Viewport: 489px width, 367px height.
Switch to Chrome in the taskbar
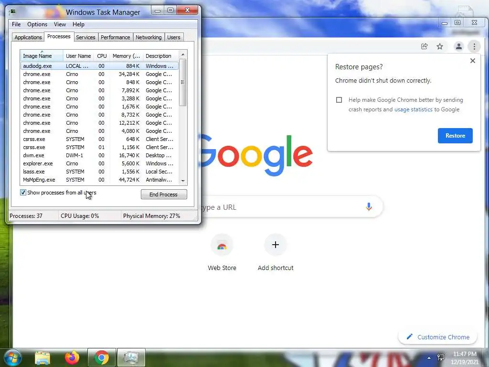[x=102, y=357]
